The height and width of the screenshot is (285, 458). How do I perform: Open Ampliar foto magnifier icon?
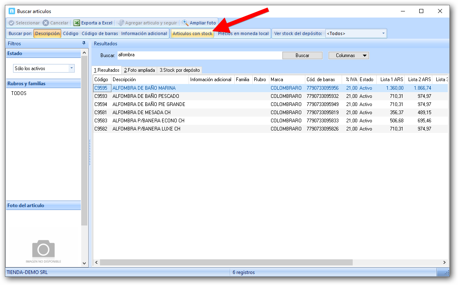point(185,23)
